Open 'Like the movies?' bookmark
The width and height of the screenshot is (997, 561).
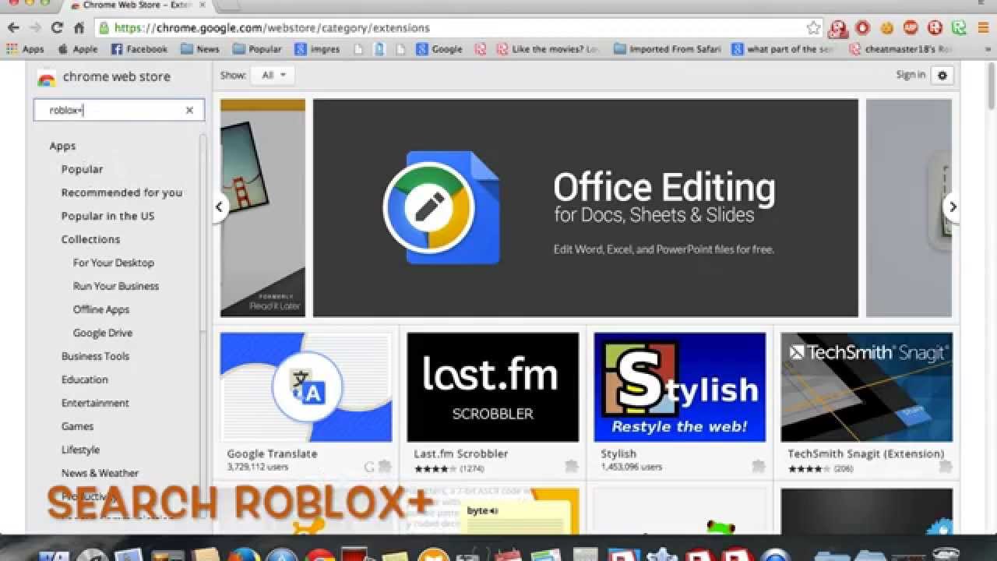click(548, 49)
